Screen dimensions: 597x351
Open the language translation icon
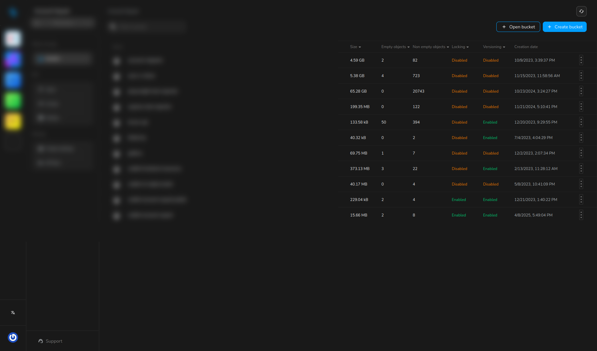[x=13, y=313]
